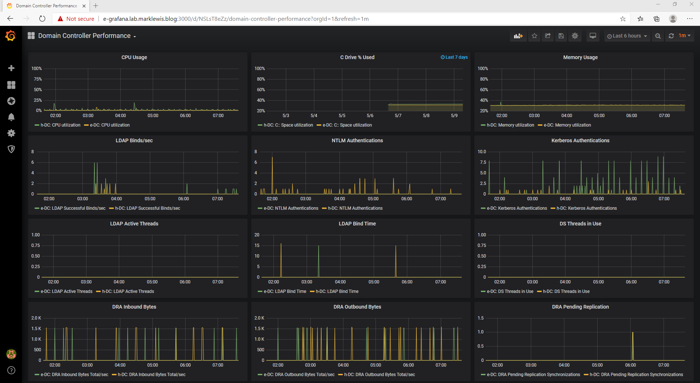Open the browser profile menu
700x383 pixels.
click(673, 19)
